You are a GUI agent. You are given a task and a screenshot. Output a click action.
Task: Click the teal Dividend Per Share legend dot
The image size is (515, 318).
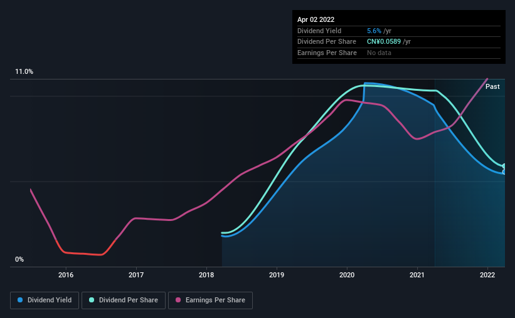coord(92,300)
